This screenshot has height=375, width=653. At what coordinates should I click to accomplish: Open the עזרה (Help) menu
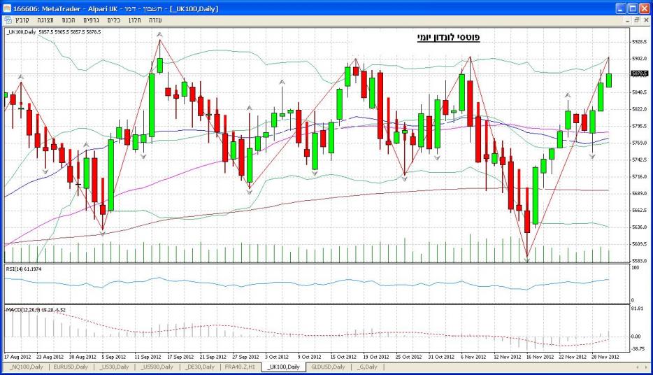[155, 20]
